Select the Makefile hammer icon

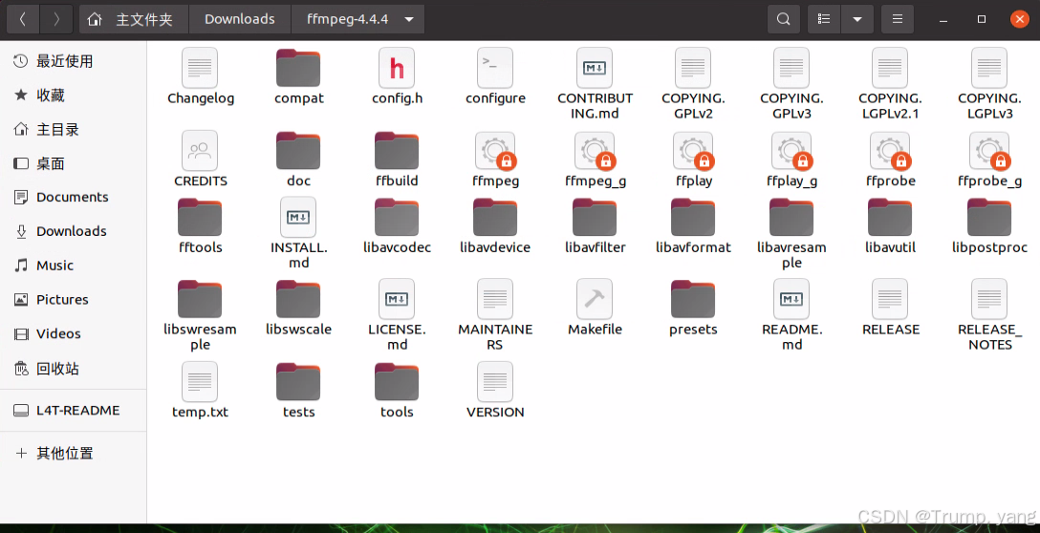coord(595,299)
